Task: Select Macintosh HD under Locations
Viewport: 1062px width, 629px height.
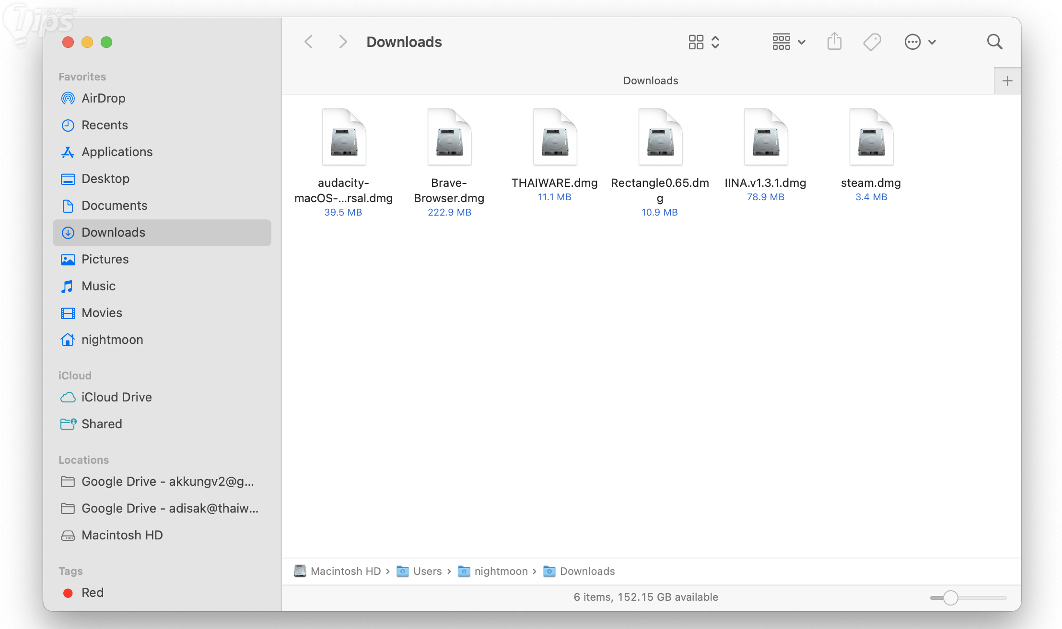Action: pyautogui.click(x=122, y=535)
